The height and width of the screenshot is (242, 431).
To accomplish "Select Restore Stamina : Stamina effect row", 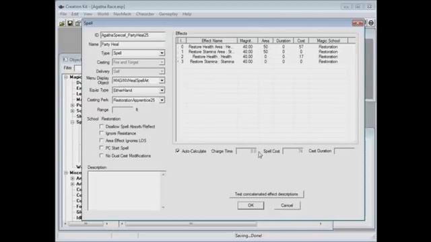I will click(x=265, y=62).
